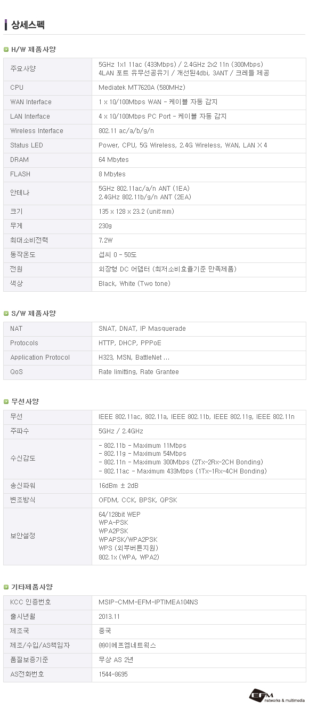The width and height of the screenshot is (309, 707).
Task: Click the green bullet icon beside S/W 제품사양
Action: 6,313
